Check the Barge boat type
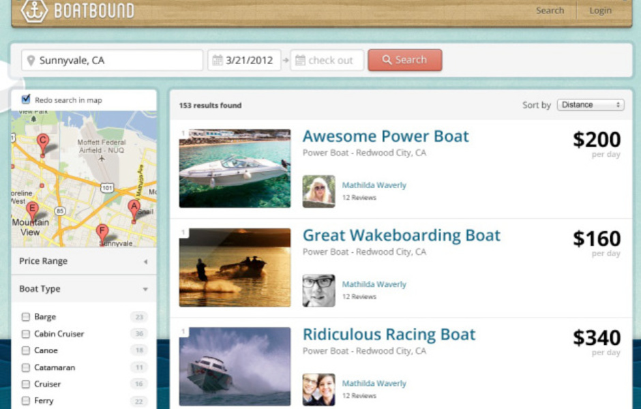This screenshot has width=641, height=409. tap(26, 317)
